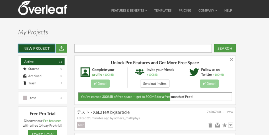Click the upload project icon button
269x135 pixels.
[x=61, y=48]
